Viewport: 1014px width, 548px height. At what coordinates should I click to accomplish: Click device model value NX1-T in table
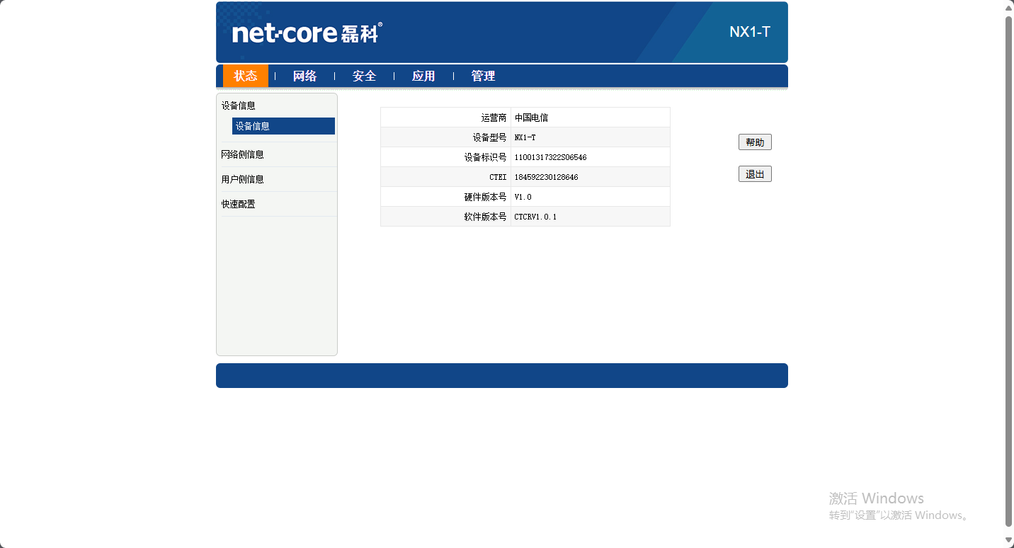click(525, 137)
